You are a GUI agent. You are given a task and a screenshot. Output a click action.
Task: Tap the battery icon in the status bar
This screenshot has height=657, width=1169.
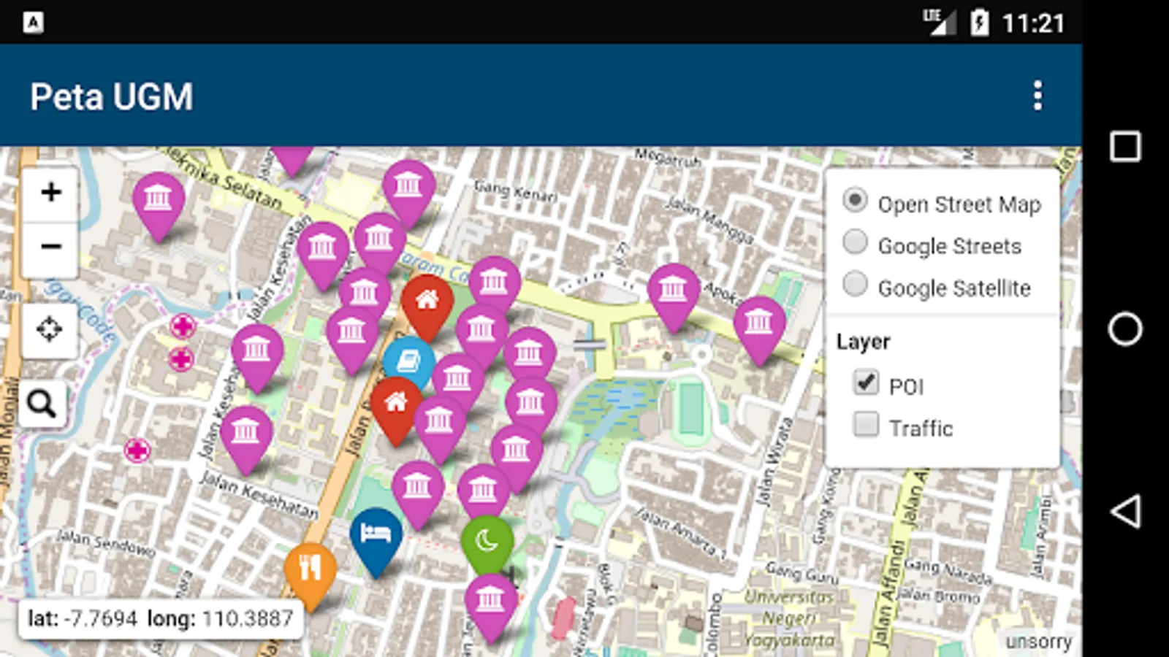click(979, 23)
